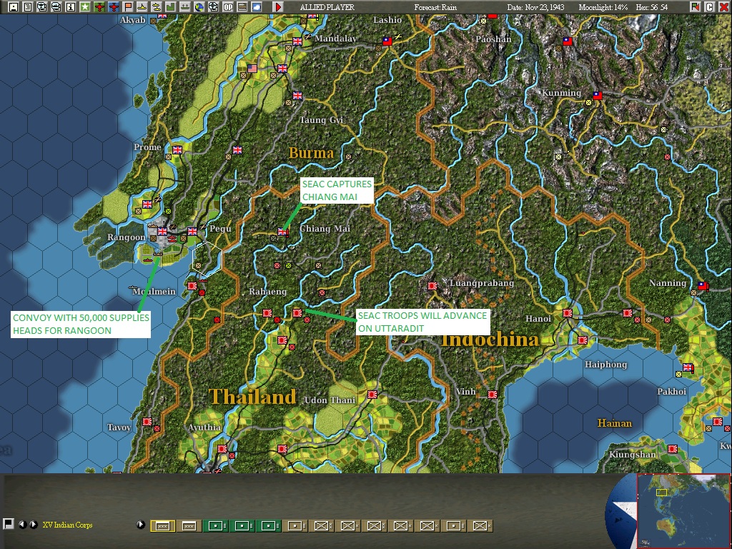The image size is (732, 549).
Task: Click the orange flag toolbar icon
Action: tap(128, 6)
